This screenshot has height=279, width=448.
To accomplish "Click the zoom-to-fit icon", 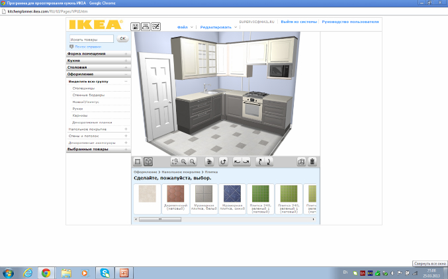I will tap(175, 162).
